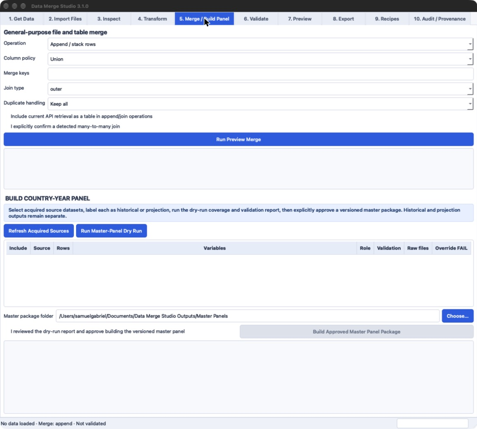Click the 'General-purpose file and table merge' heading
477x429 pixels.
(55, 32)
